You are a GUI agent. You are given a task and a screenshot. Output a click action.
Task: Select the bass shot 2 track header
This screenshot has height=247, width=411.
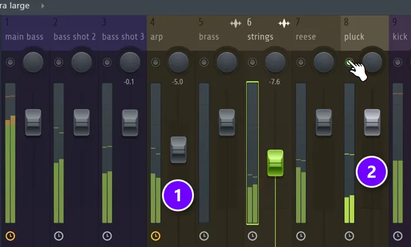tap(74, 33)
